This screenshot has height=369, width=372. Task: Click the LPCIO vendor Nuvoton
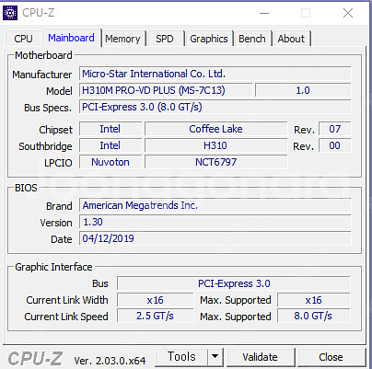click(110, 162)
